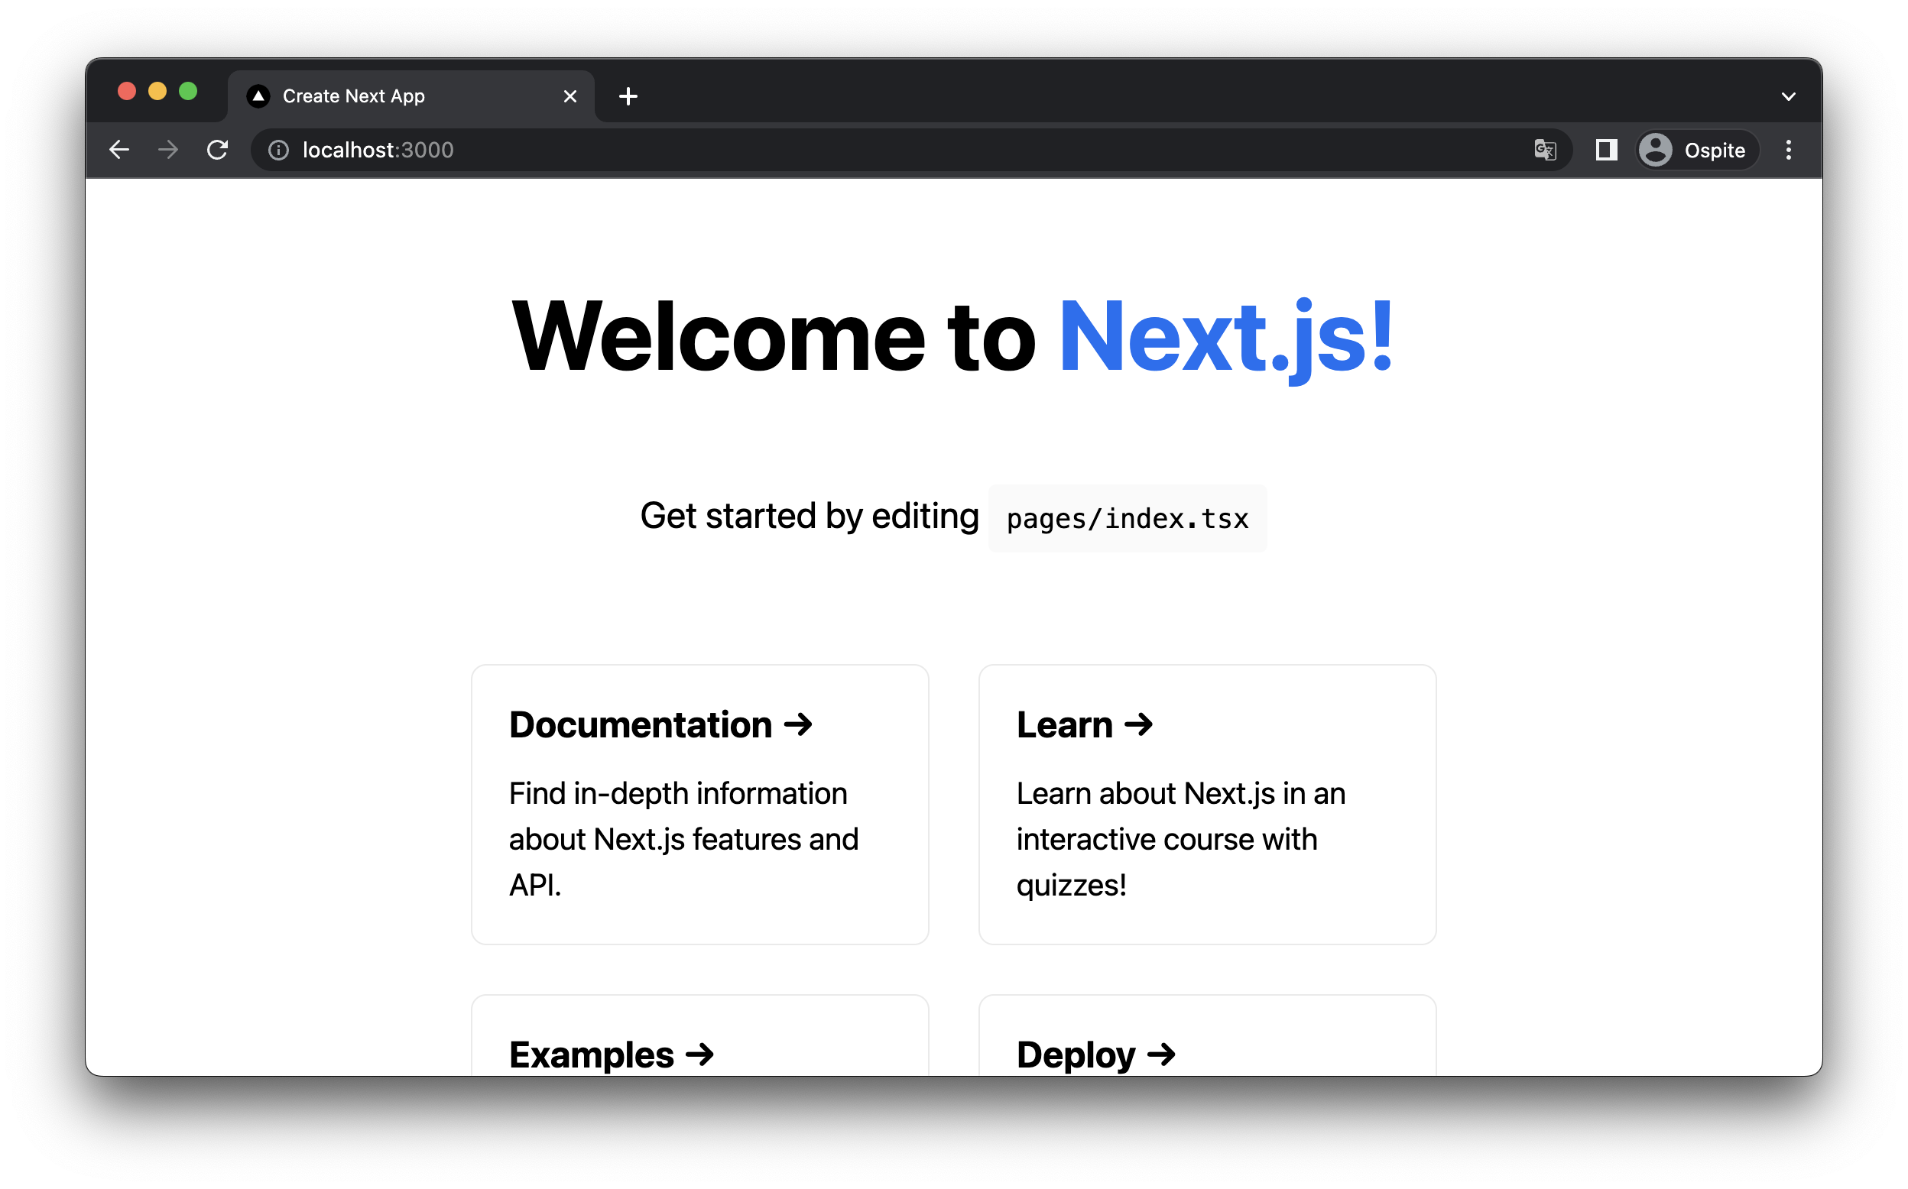Viewport: 1908px width, 1189px height.
Task: Click the green maximize window button
Action: (x=188, y=91)
